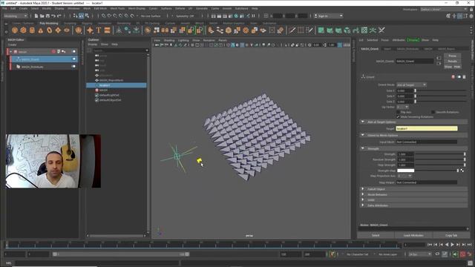Open the Workspace selector dropdown
Image resolution: width=475 pixels, height=267 pixels.
pyautogui.click(x=443, y=10)
